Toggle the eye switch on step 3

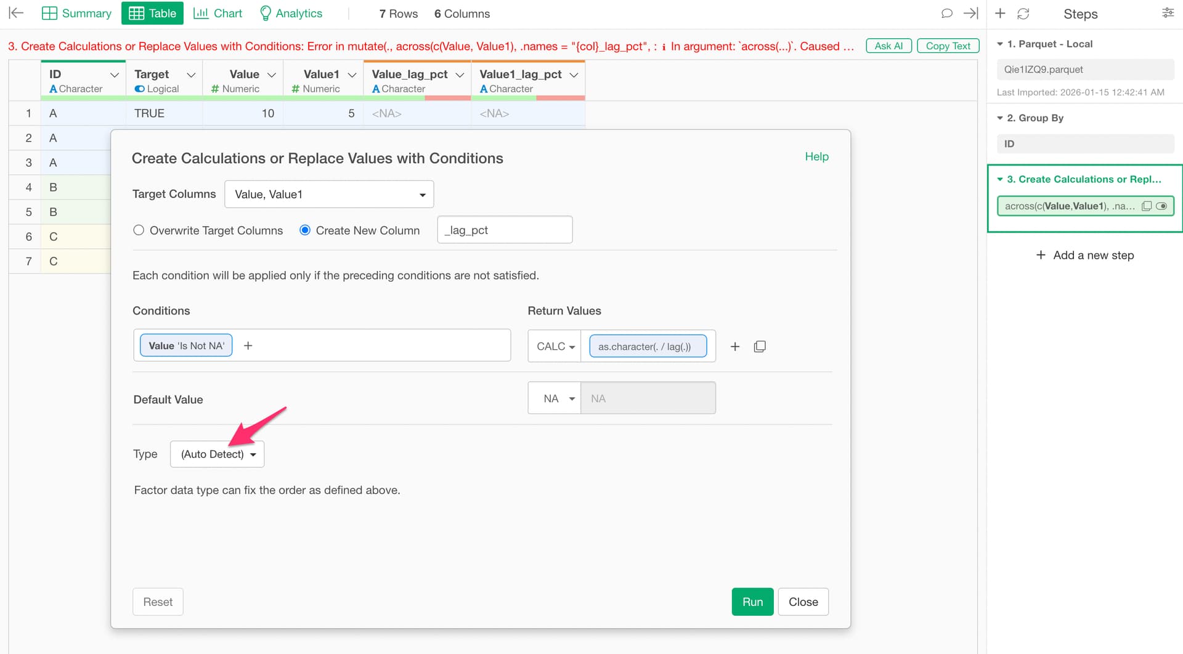coord(1161,206)
